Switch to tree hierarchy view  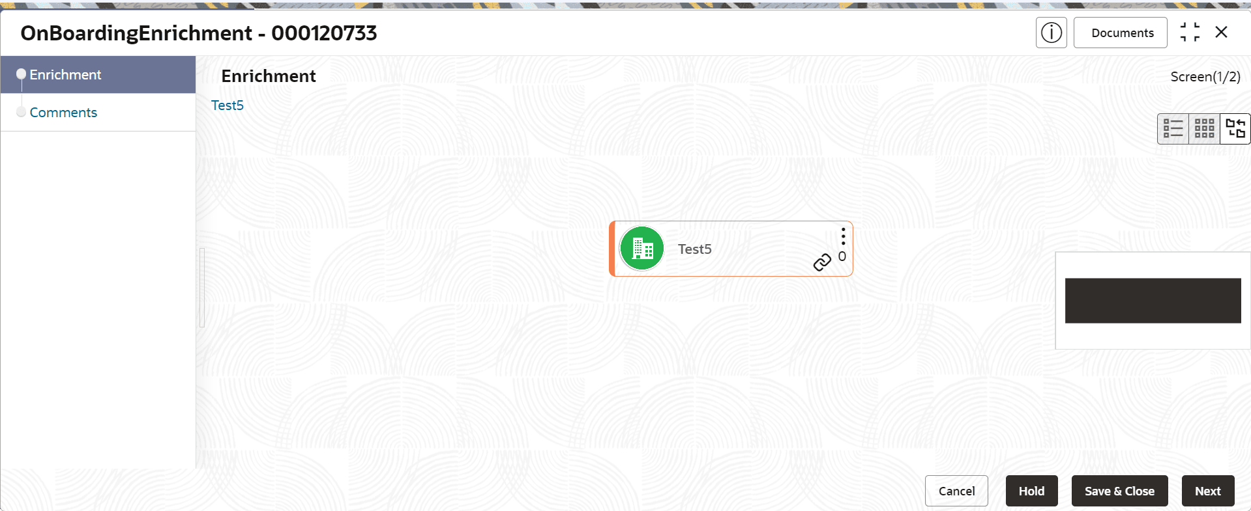tap(1235, 128)
